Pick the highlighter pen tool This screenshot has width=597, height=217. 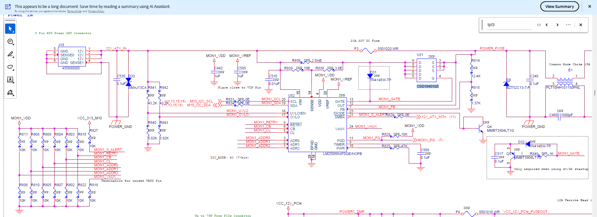(x=10, y=54)
